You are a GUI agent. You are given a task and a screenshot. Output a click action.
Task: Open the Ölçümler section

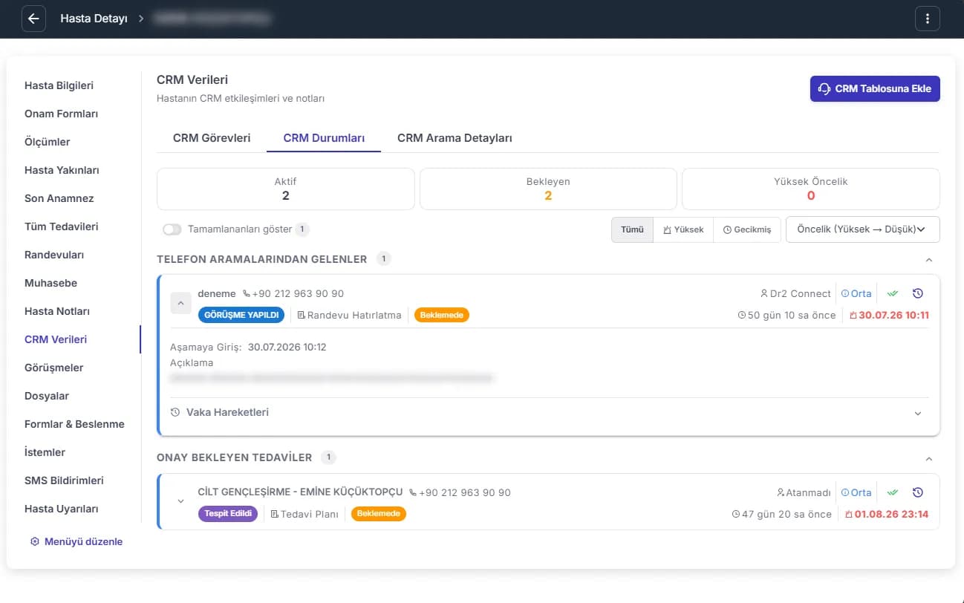pyautogui.click(x=48, y=142)
